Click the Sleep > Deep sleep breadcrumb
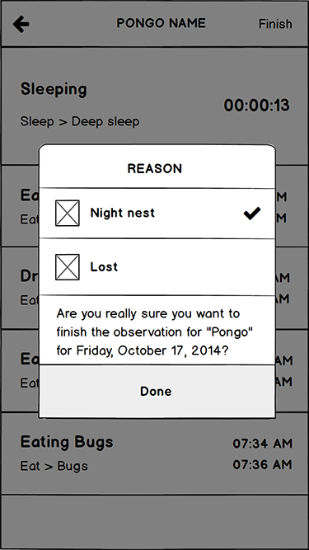The height and width of the screenshot is (550, 309). pos(80,122)
